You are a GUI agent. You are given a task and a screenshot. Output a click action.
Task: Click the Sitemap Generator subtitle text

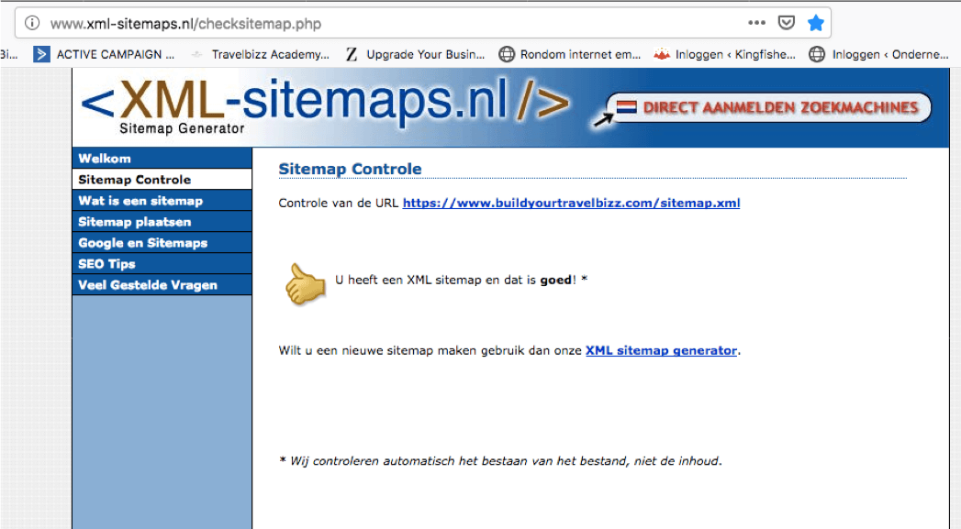pos(182,128)
